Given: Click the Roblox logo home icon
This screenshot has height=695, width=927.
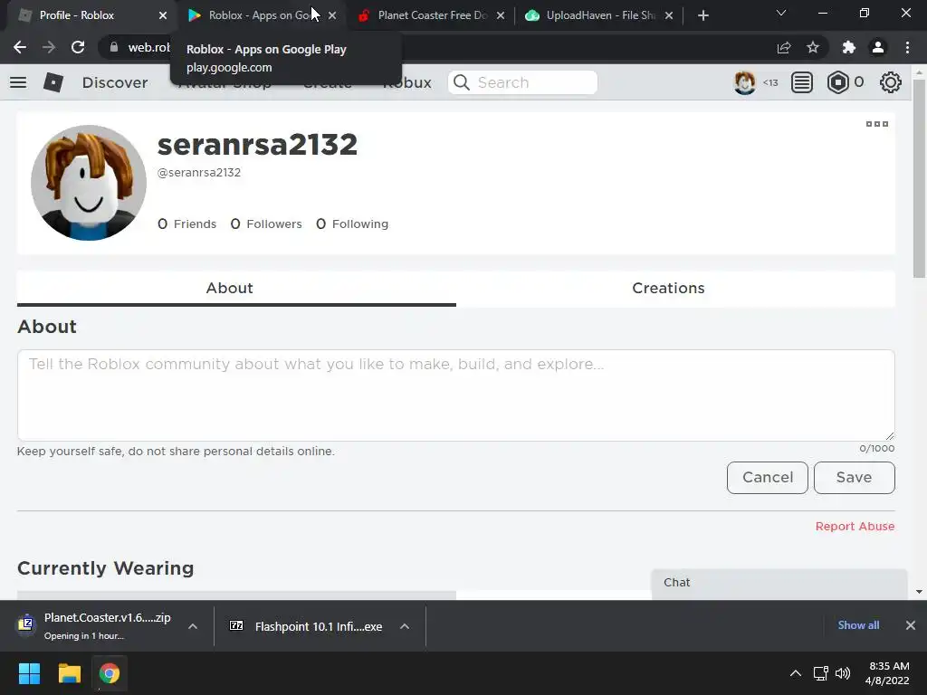Looking at the screenshot, I should (x=53, y=82).
